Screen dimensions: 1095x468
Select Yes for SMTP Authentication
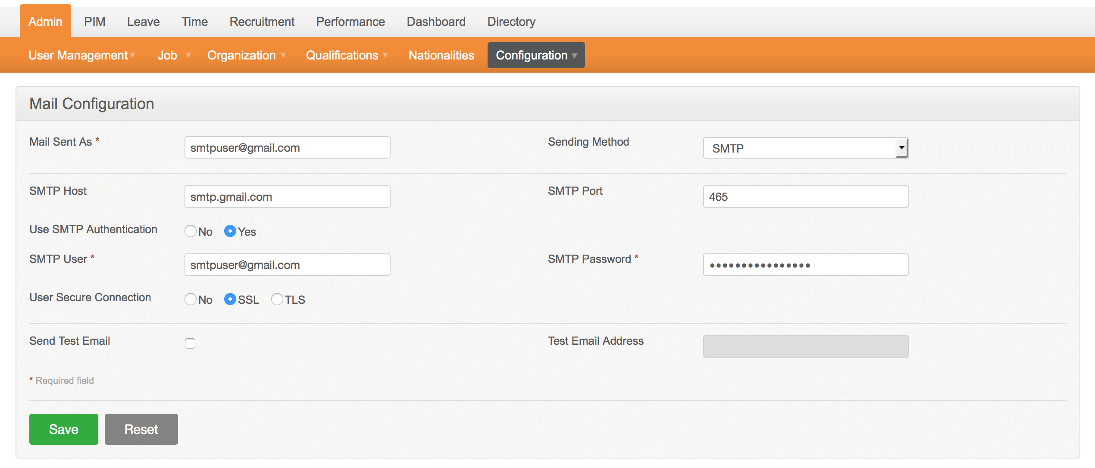click(230, 231)
